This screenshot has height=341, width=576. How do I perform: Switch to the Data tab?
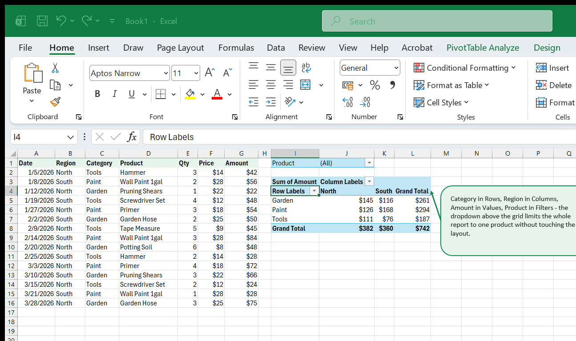click(x=276, y=48)
